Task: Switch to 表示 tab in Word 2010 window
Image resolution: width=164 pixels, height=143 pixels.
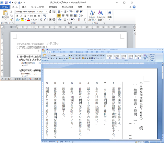Action: 89,7
